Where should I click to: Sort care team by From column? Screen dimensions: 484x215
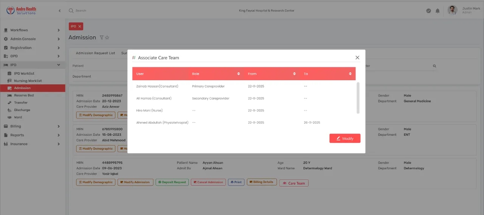click(295, 74)
